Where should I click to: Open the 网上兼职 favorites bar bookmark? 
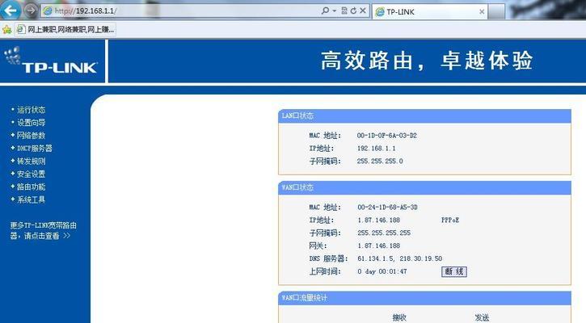coord(65,30)
